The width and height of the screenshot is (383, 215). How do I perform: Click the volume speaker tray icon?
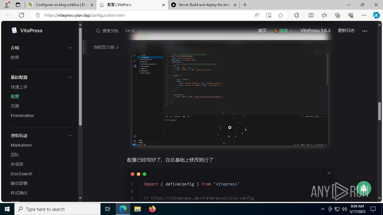tap(344, 209)
